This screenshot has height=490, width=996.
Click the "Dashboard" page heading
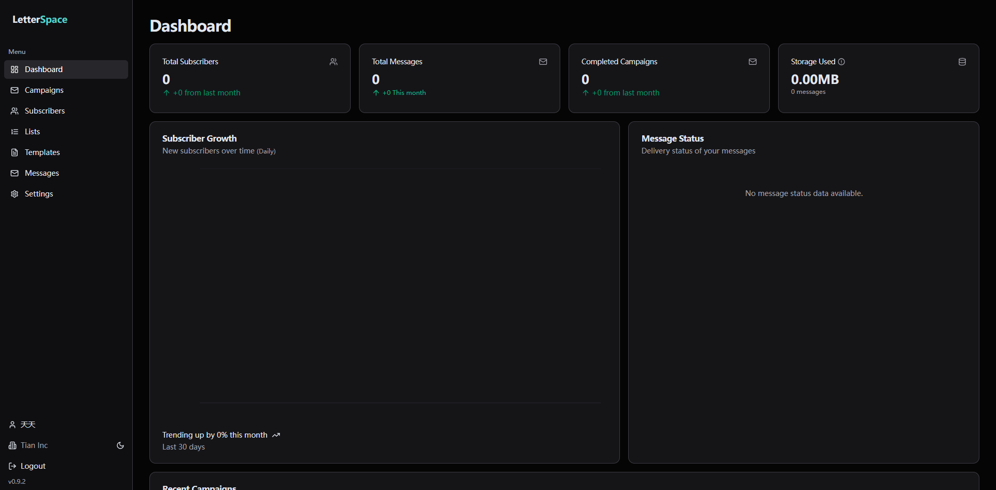190,26
